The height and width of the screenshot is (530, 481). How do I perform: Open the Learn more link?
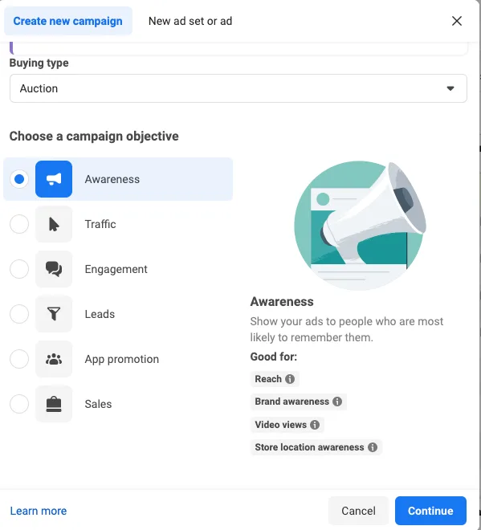39,511
